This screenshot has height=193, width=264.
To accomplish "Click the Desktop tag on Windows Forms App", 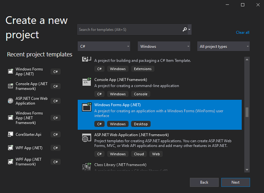I will (x=141, y=124).
